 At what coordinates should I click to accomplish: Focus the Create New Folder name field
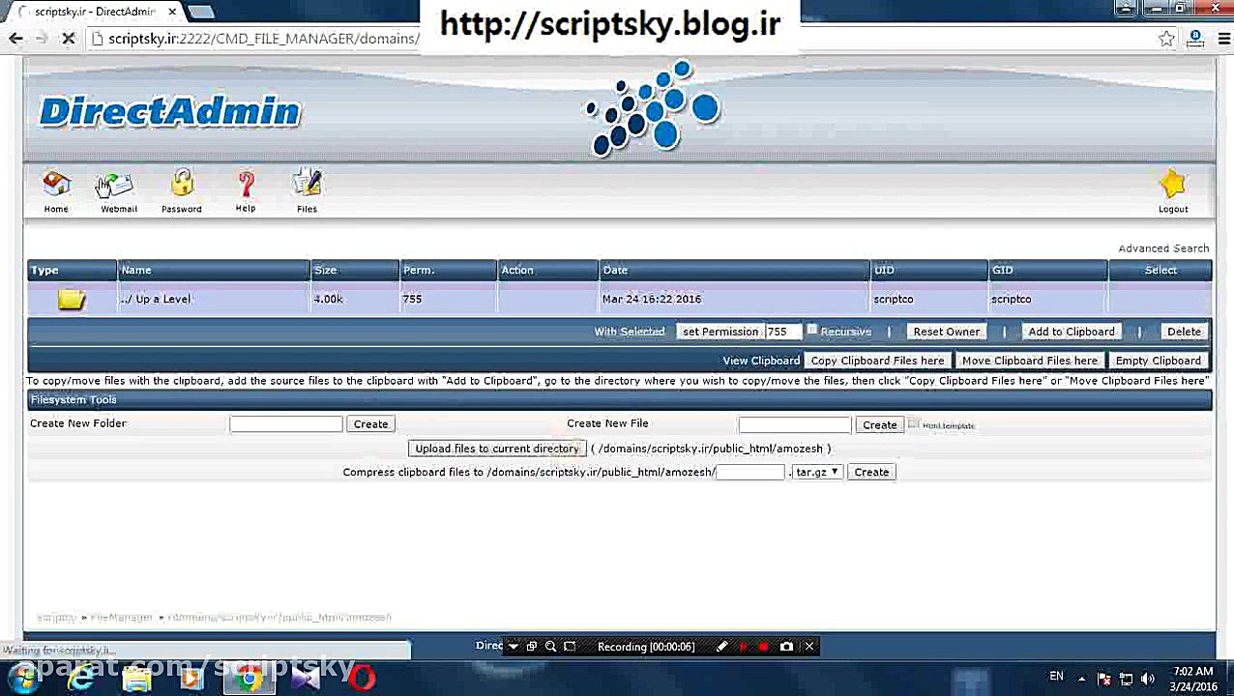[286, 424]
